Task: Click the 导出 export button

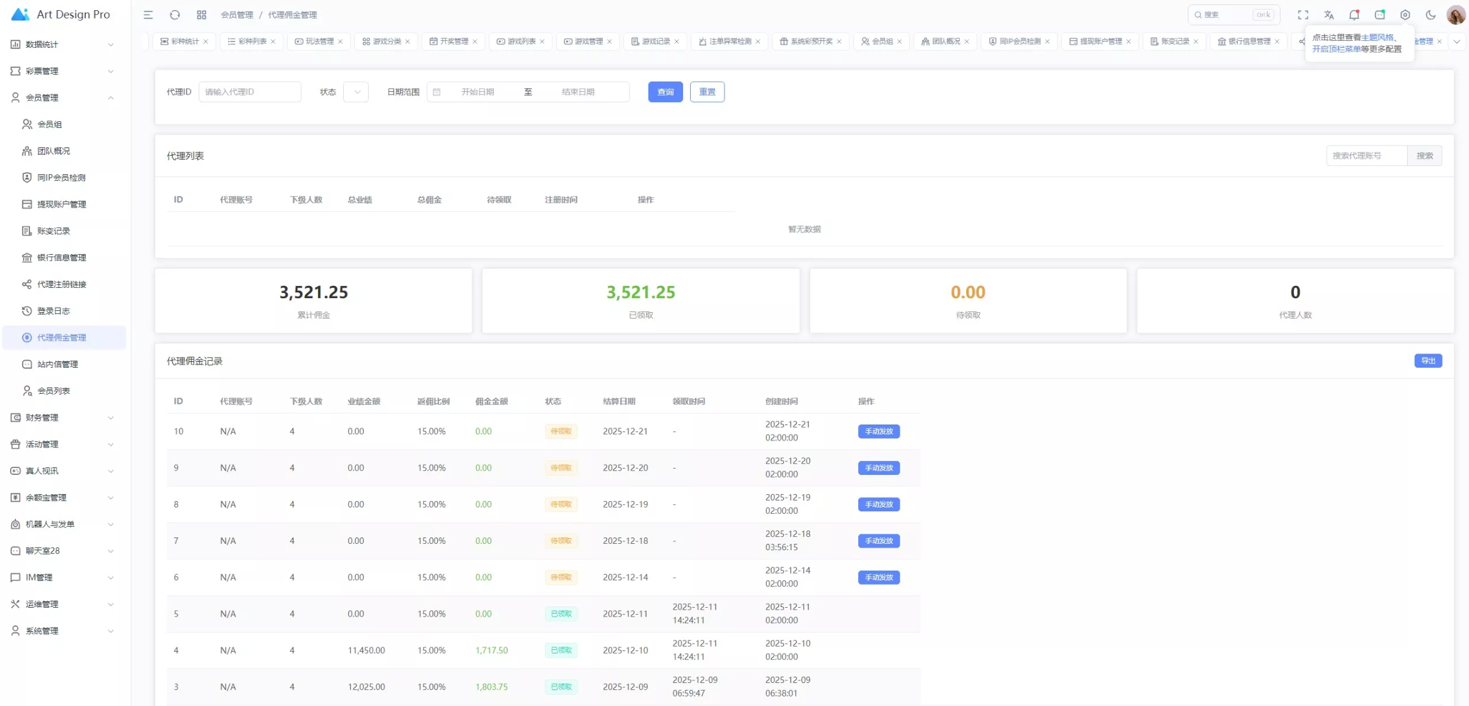Action: point(1427,361)
